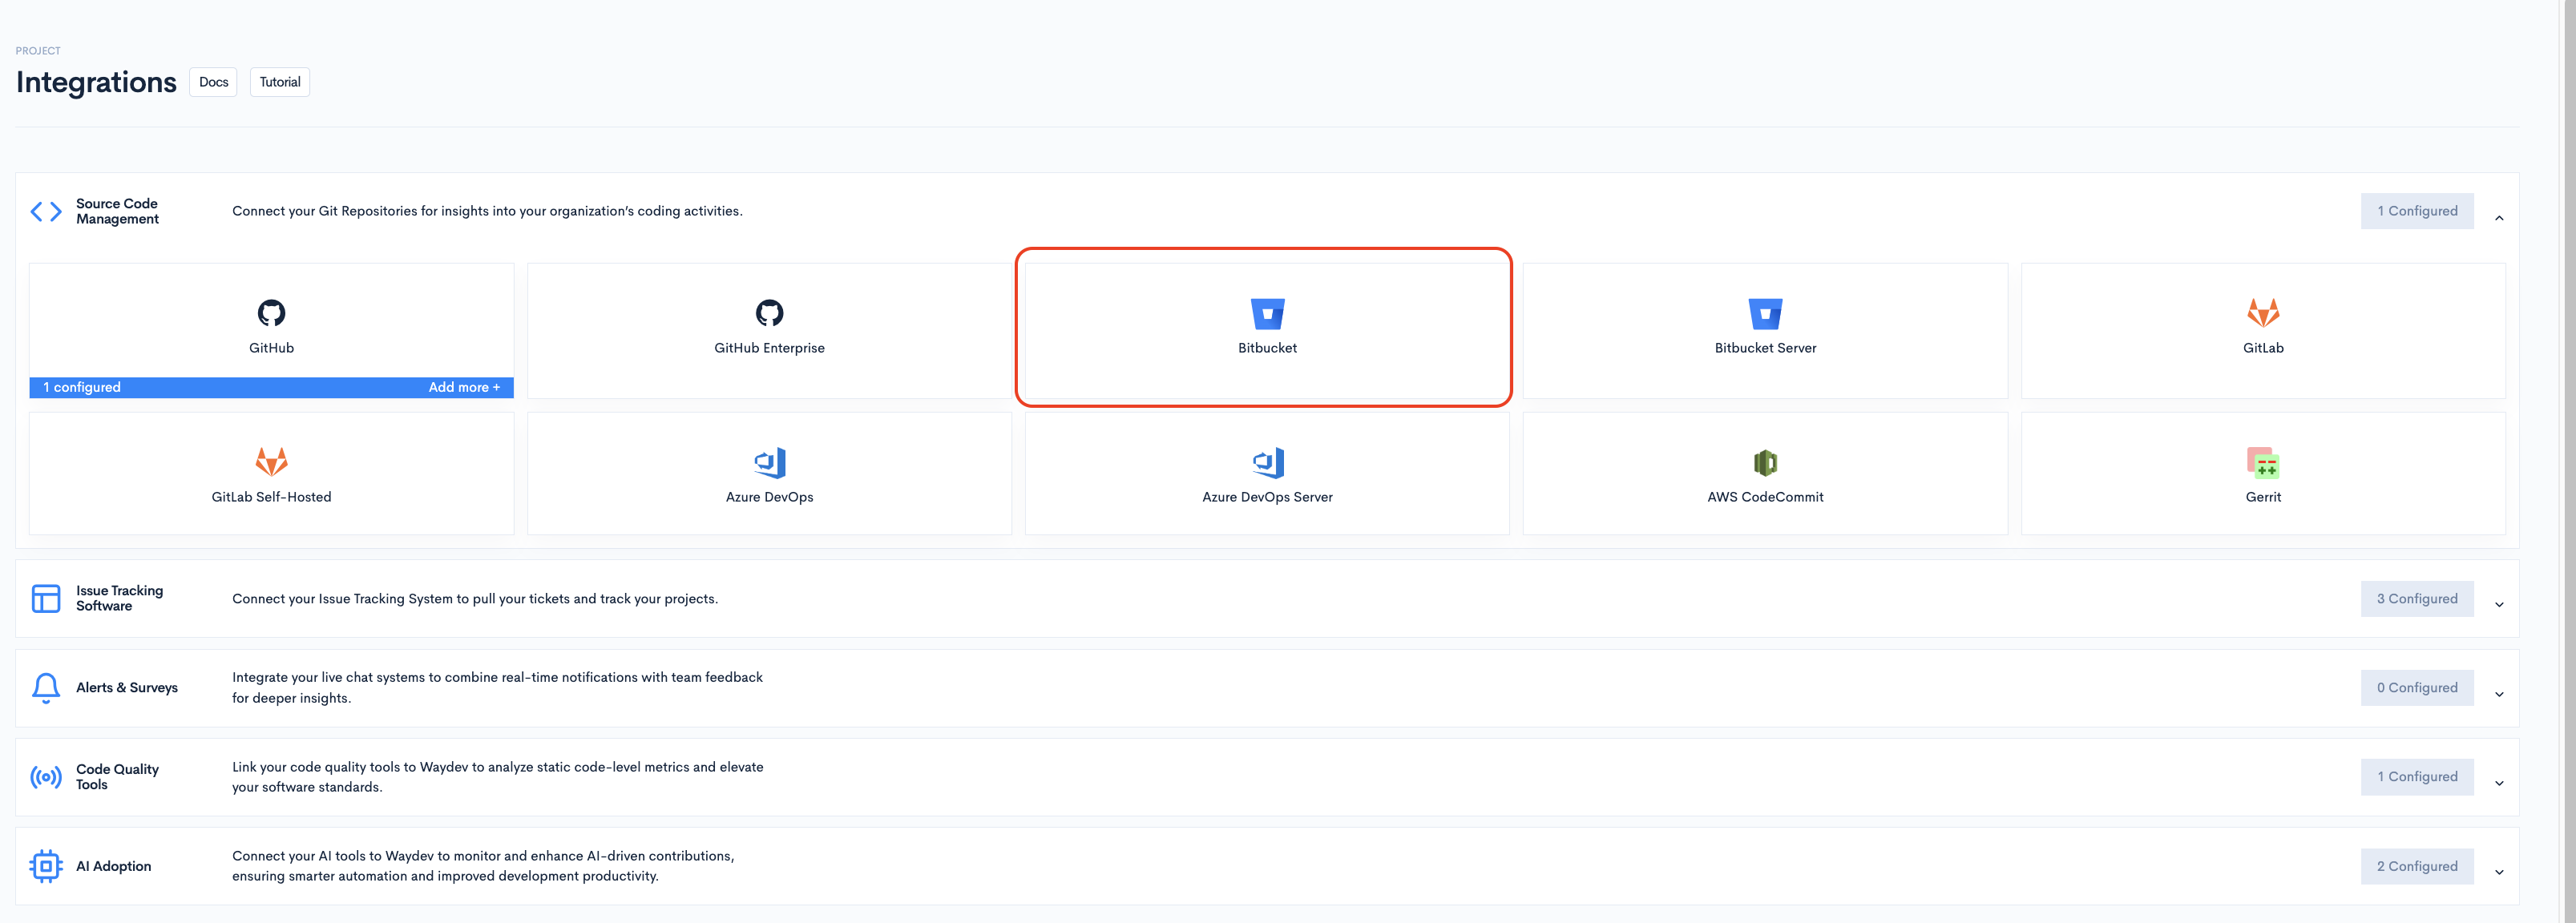Open Azure DevOps integration icon
This screenshot has width=2576, height=923.
pos(769,462)
